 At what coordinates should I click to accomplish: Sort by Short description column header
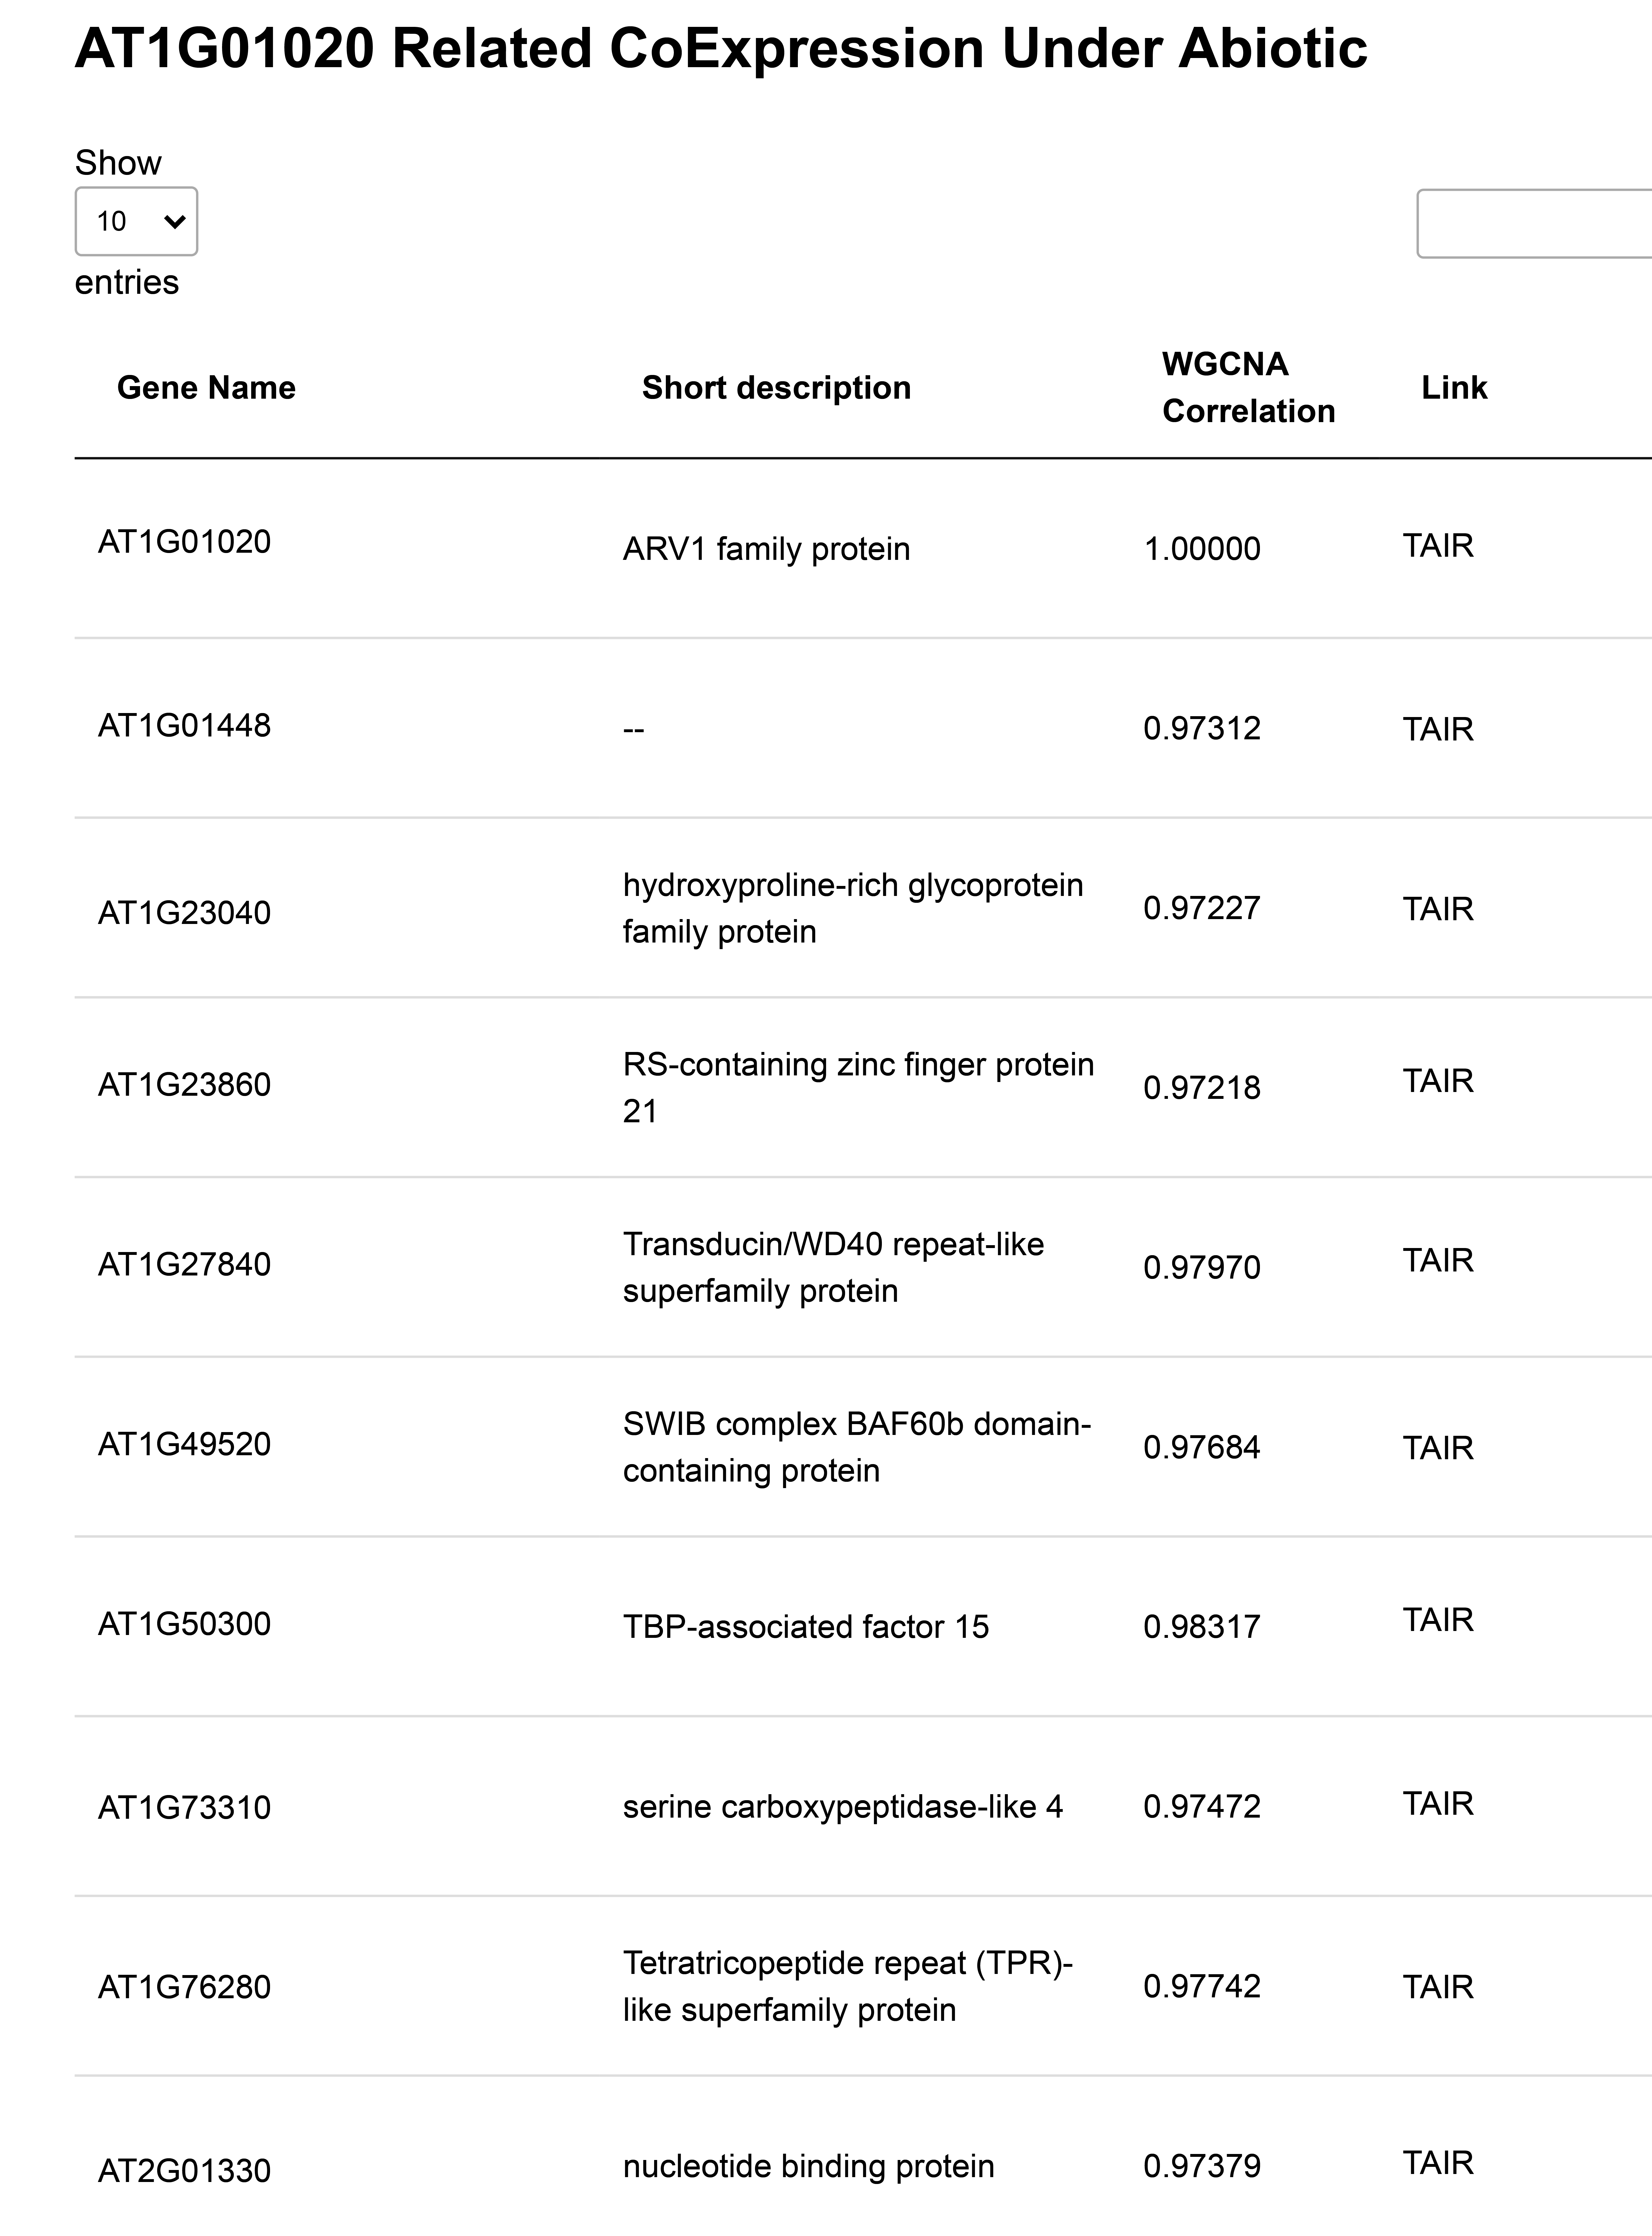coord(776,388)
